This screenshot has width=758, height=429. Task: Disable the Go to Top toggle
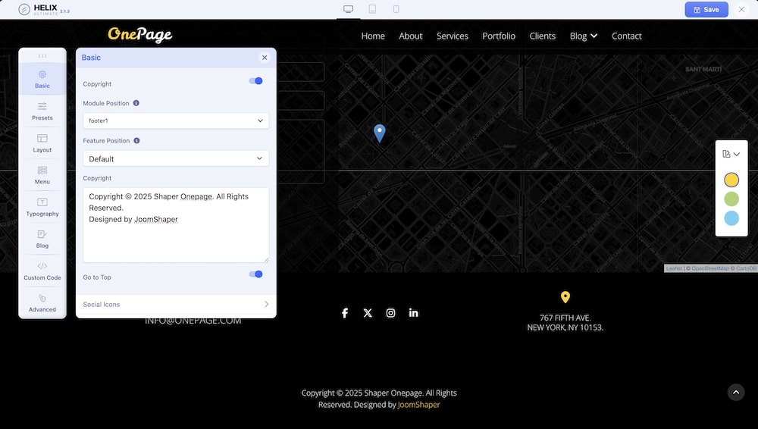(256, 274)
